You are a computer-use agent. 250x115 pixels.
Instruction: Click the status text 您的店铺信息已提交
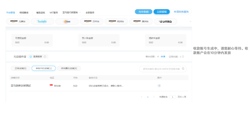pos(106,86)
